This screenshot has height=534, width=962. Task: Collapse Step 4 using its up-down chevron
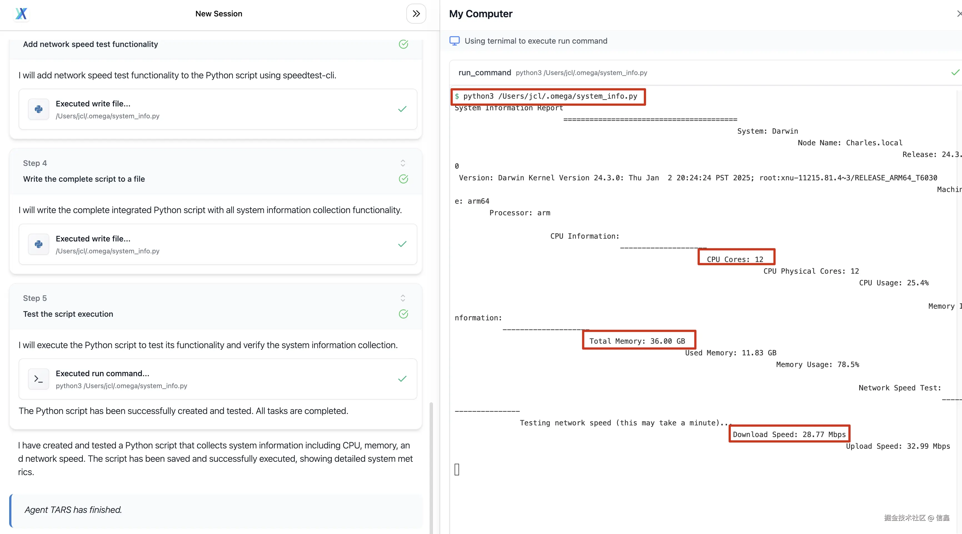(x=403, y=163)
